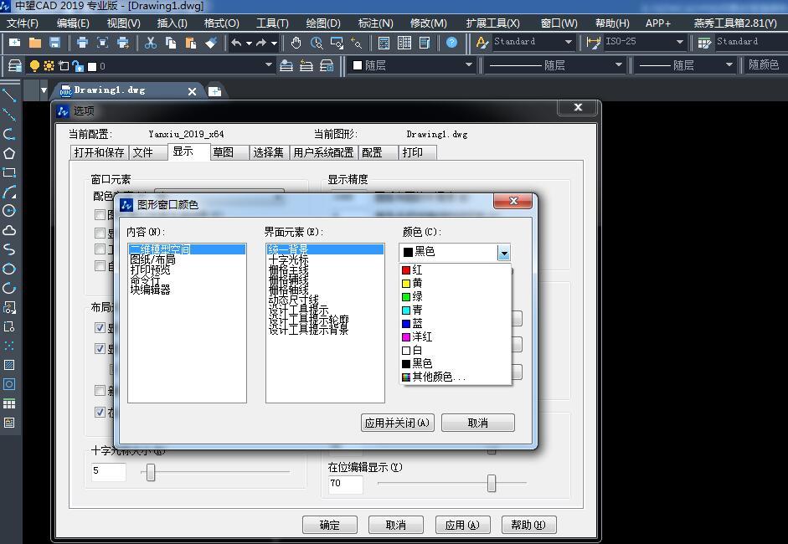Viewport: 788px width, 544px height.
Task: Save the drawing with the floppy icon
Action: click(54, 44)
